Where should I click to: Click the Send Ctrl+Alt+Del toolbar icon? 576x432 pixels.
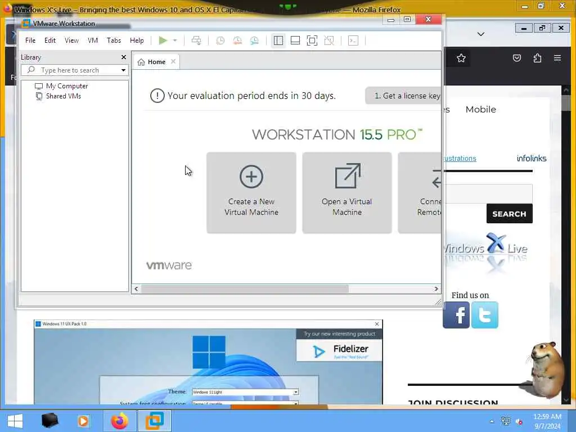(x=196, y=40)
